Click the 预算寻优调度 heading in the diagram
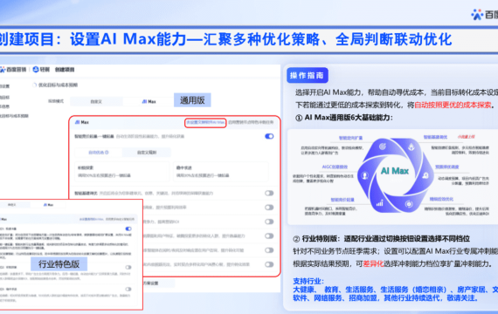The image size is (498, 314). point(446,167)
